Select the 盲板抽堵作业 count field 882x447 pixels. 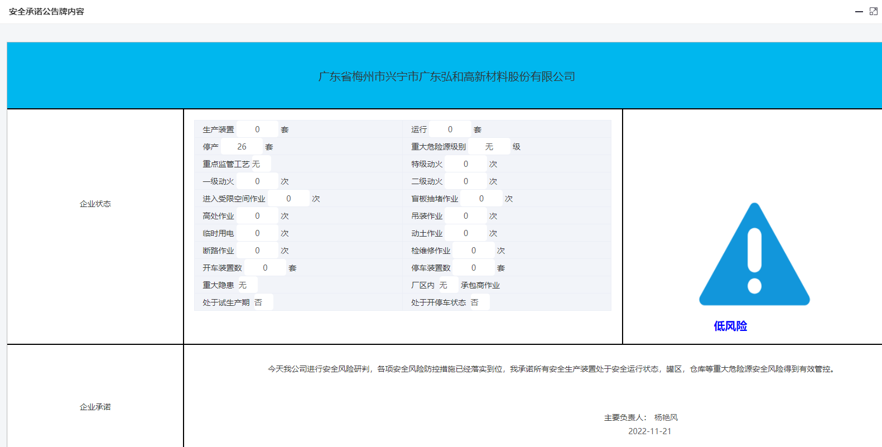tap(481, 199)
